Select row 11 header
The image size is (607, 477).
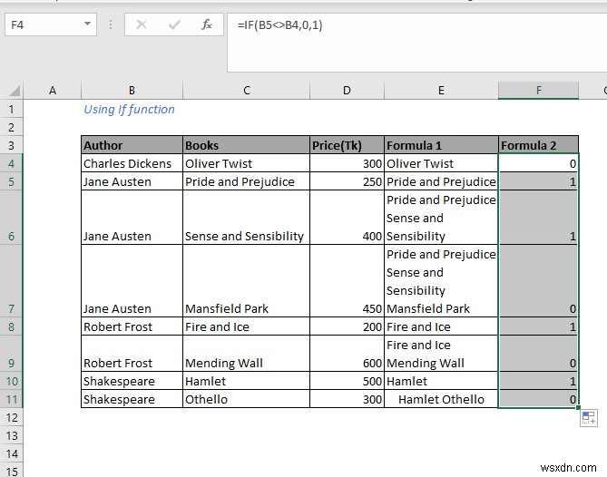point(12,399)
